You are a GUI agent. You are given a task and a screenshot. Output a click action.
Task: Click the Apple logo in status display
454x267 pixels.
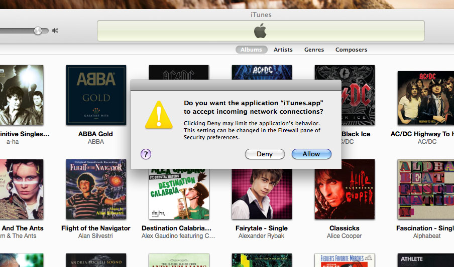pyautogui.click(x=260, y=31)
